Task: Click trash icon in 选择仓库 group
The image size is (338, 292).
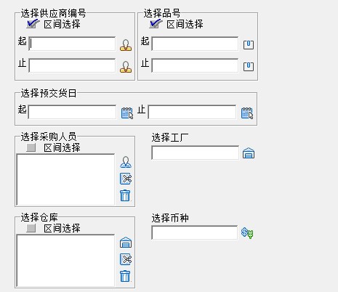Action: point(125,276)
